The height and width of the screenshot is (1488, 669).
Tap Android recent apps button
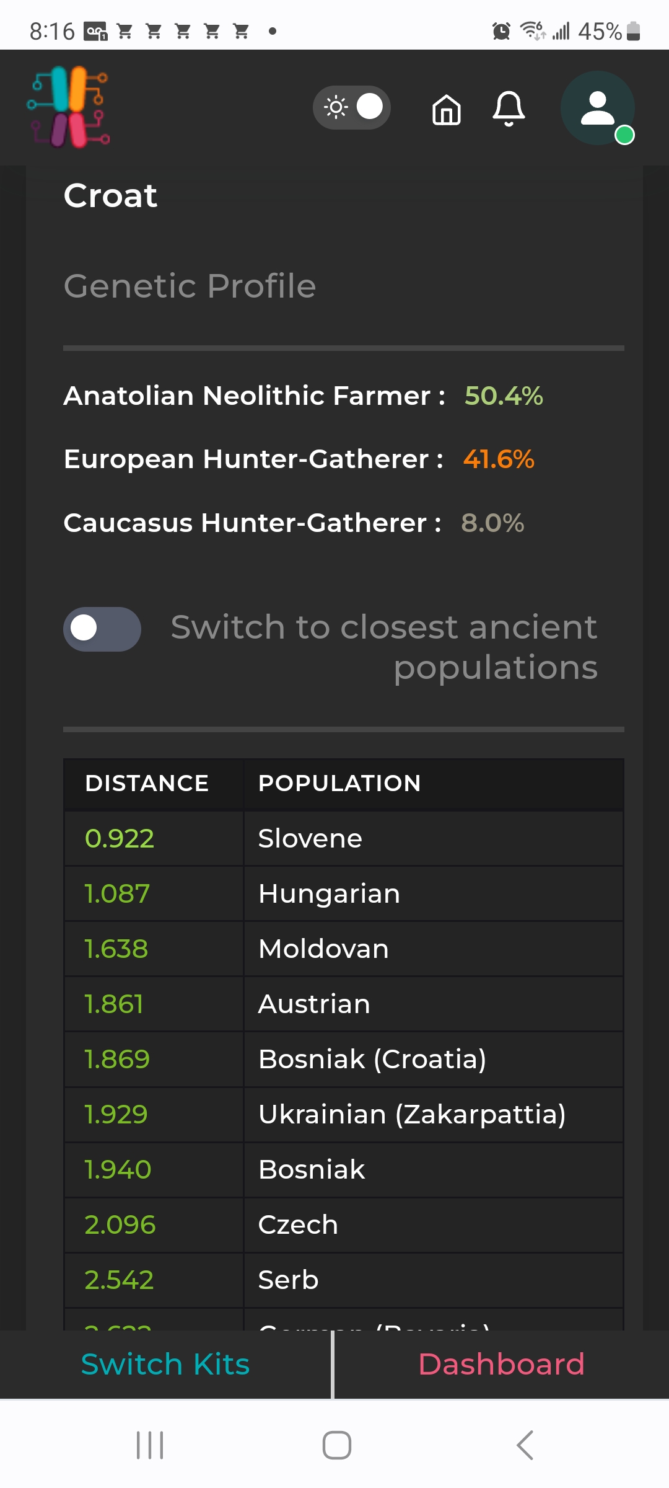(x=150, y=1445)
